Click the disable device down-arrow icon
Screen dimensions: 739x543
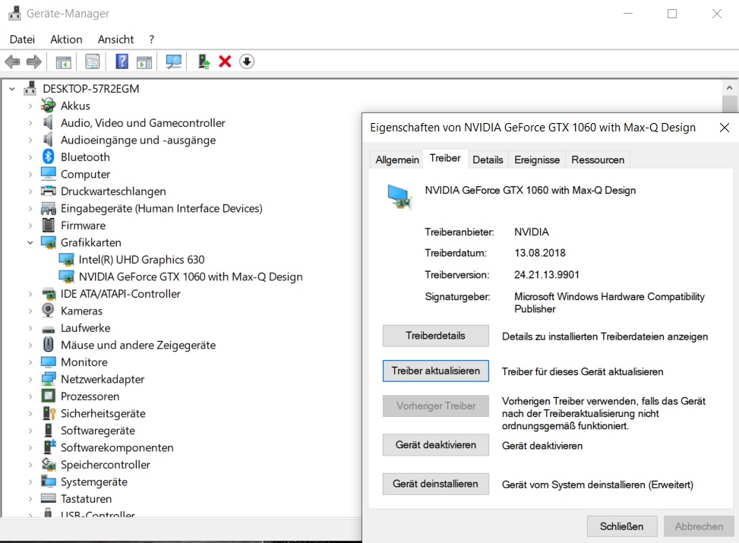pyautogui.click(x=247, y=62)
